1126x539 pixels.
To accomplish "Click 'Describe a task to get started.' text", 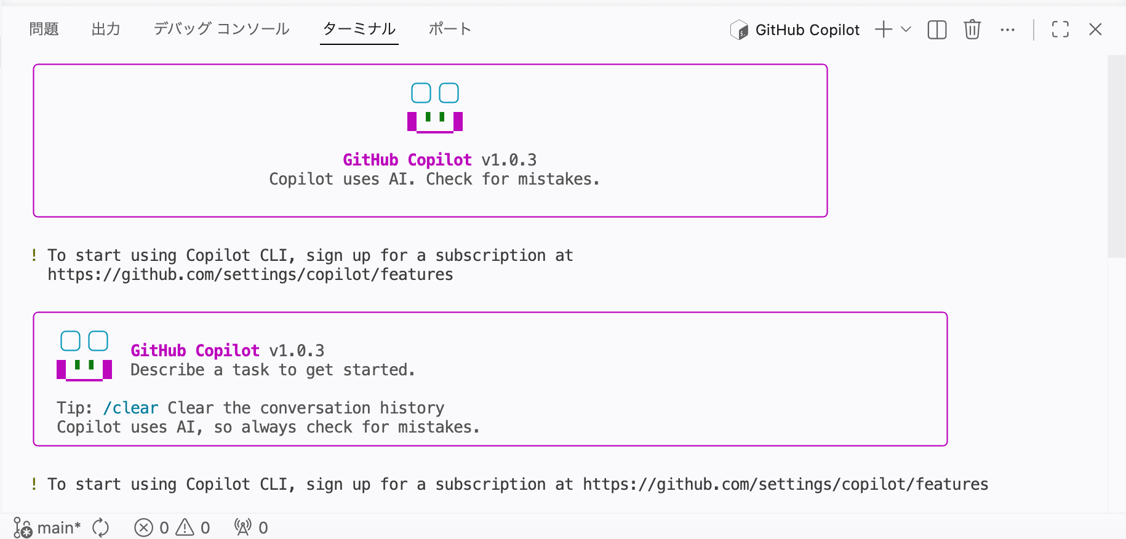I will 273,370.
